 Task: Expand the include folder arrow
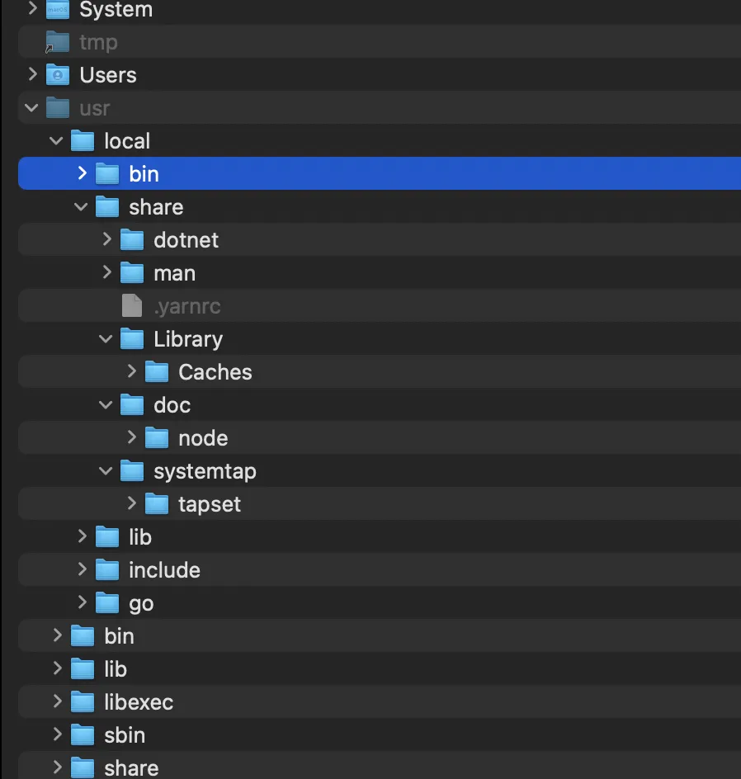(x=82, y=570)
